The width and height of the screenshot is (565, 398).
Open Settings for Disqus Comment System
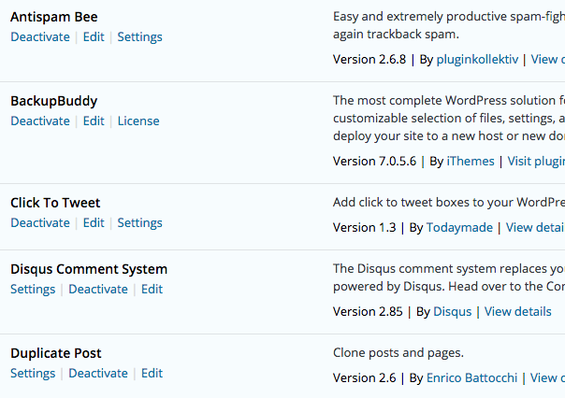point(33,290)
